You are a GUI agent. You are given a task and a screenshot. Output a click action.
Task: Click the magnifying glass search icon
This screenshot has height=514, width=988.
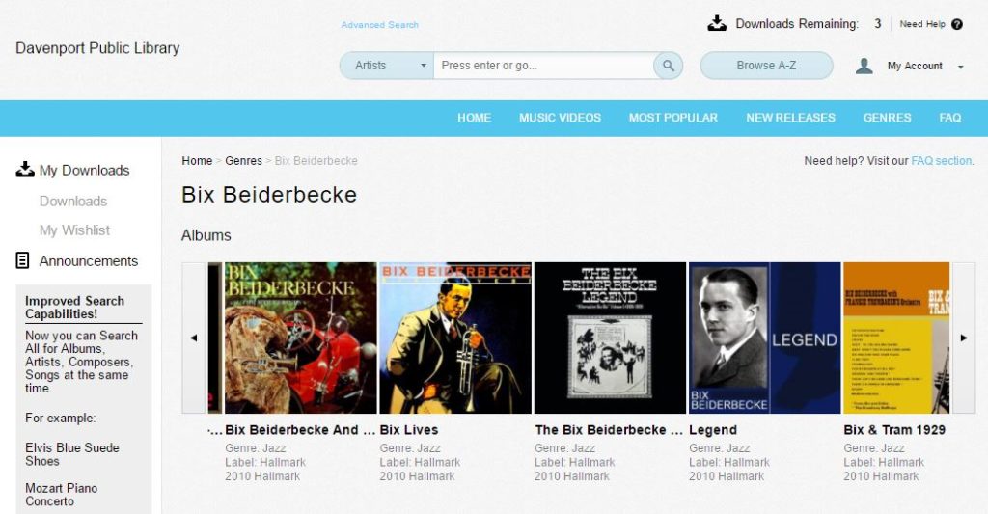tap(668, 66)
